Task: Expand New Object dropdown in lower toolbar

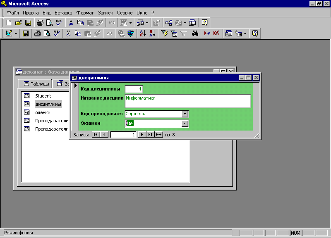Action: 245,33
